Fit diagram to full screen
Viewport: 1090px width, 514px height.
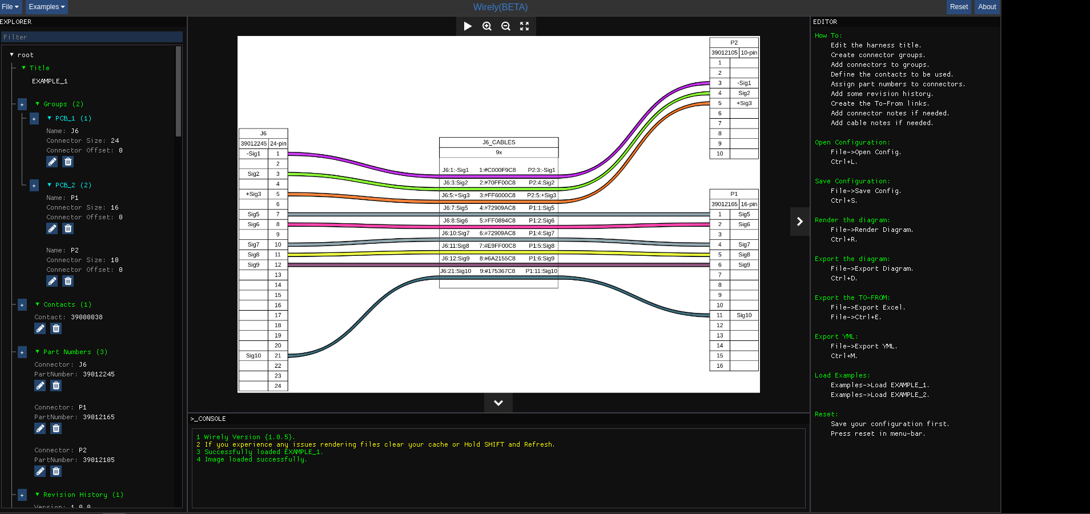pos(525,26)
